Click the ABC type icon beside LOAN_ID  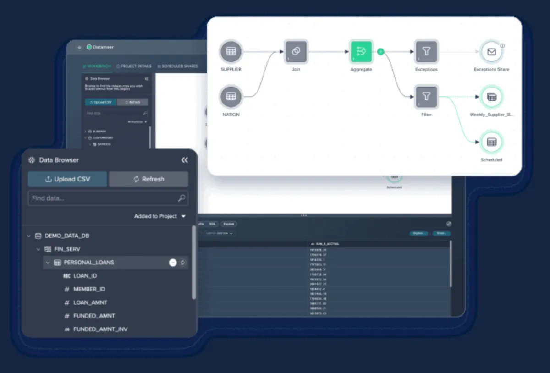coord(67,276)
